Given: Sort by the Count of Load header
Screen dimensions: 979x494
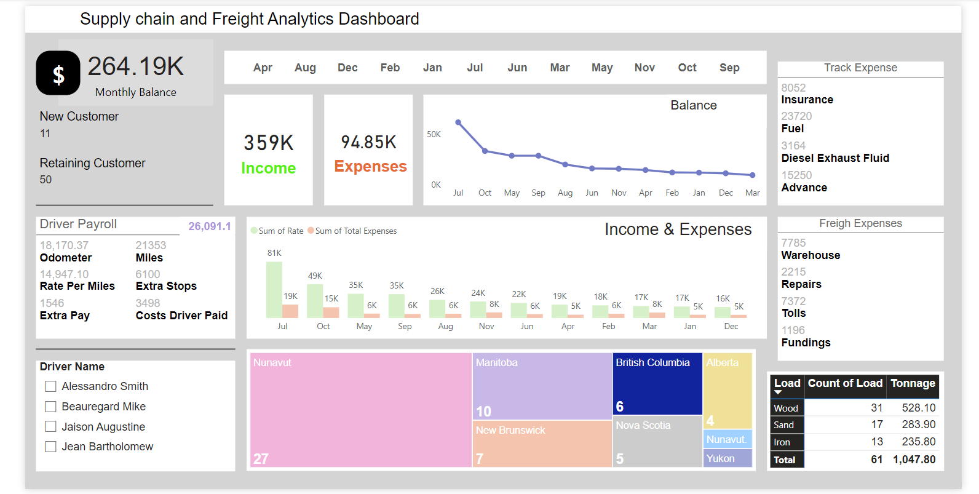Looking at the screenshot, I should point(844,383).
